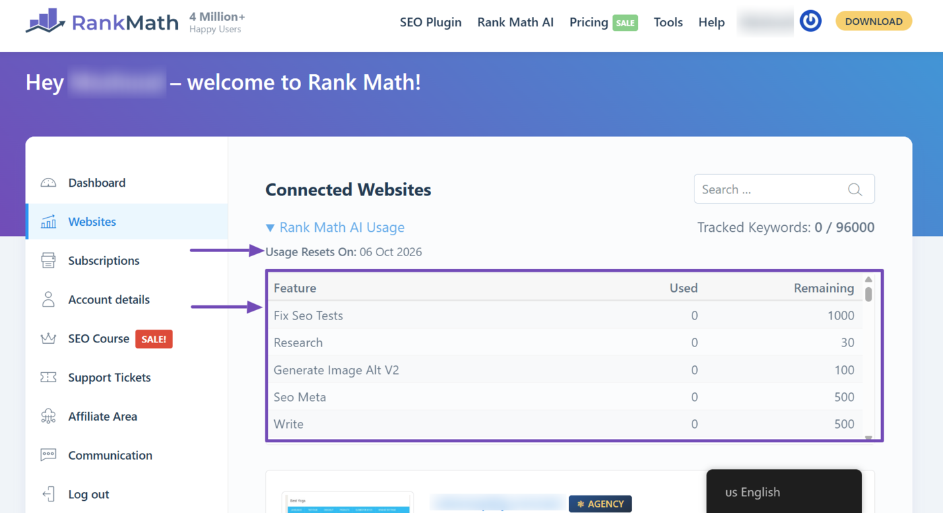Click the Write feature row label
The width and height of the screenshot is (943, 513).
(288, 424)
